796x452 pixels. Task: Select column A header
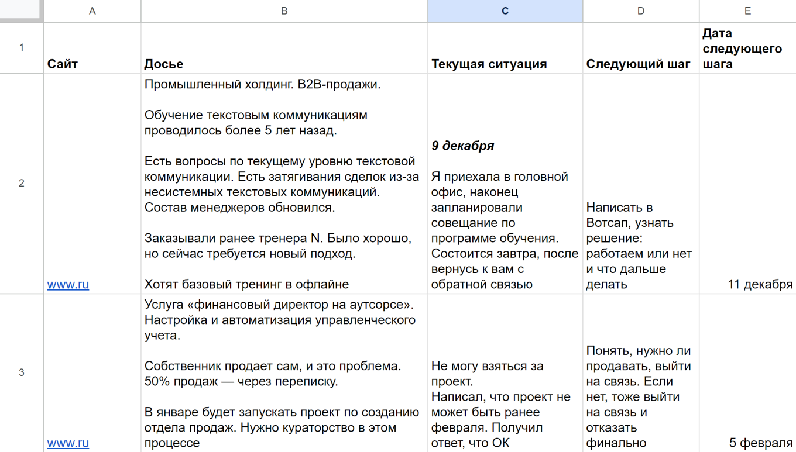click(92, 11)
